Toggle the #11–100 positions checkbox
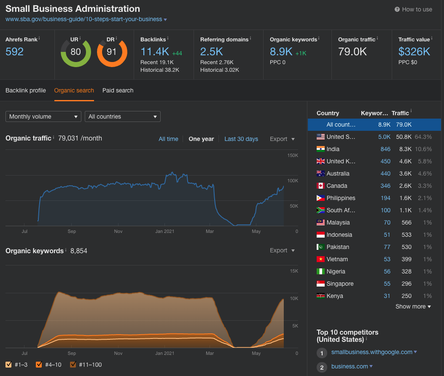The width and height of the screenshot is (444, 376). tap(73, 365)
